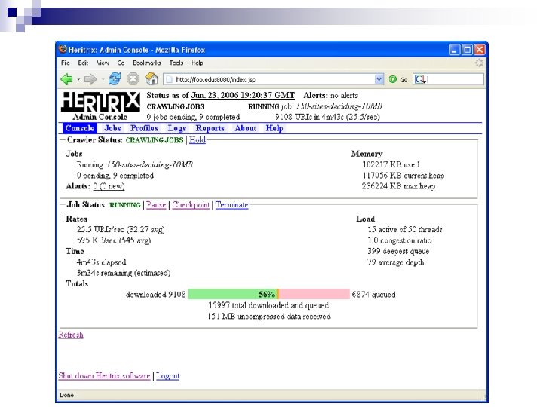Viewport: 543px width, 407px height.
Task: Switch to the Jobs tab
Action: (112, 128)
